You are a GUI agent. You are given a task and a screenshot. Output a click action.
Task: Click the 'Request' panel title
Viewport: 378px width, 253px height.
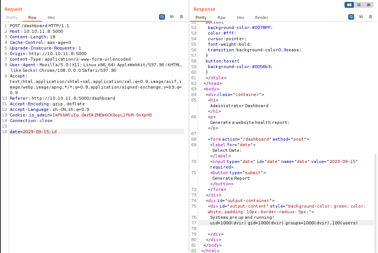(13, 9)
